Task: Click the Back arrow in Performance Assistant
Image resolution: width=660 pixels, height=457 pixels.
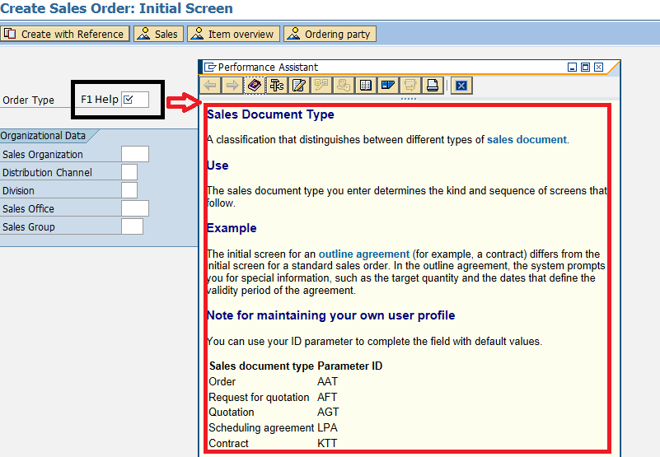Action: tap(210, 86)
